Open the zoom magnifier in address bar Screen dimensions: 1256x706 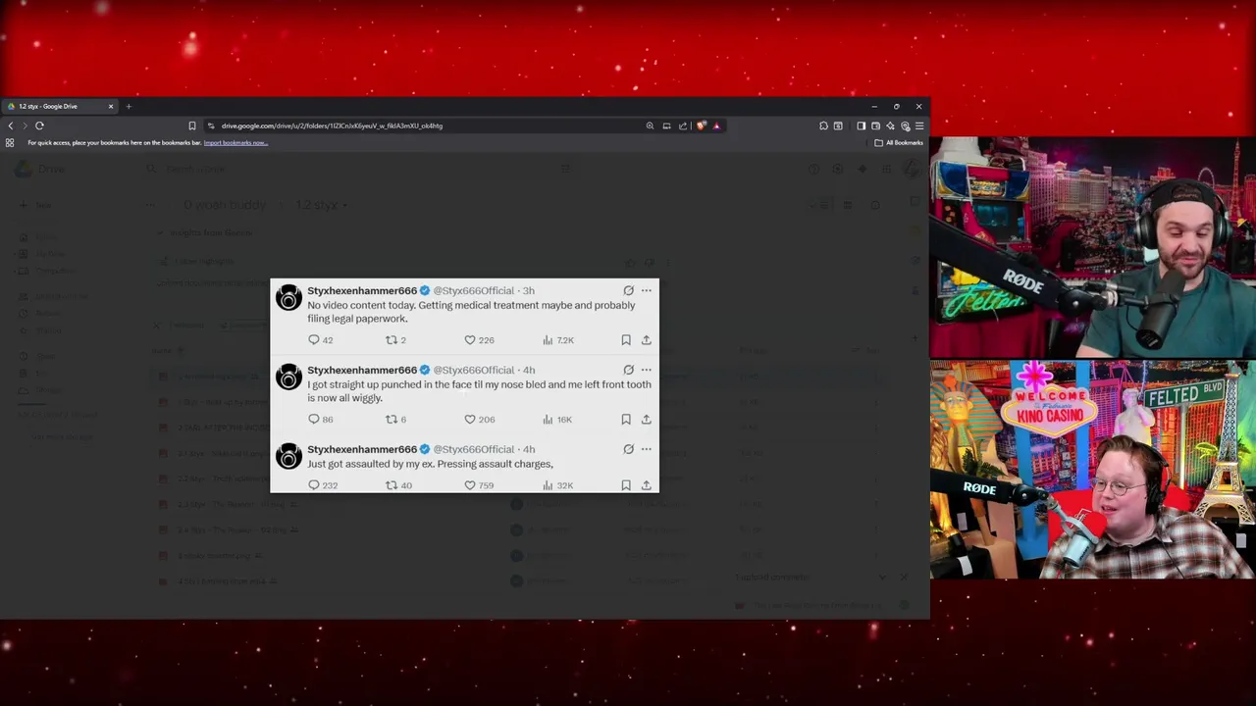[650, 126]
